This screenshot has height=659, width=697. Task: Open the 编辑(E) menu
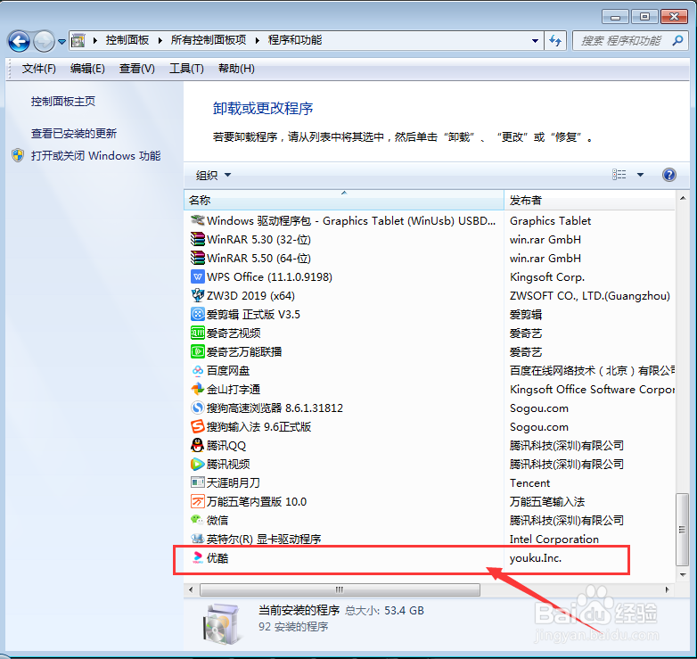pos(87,69)
